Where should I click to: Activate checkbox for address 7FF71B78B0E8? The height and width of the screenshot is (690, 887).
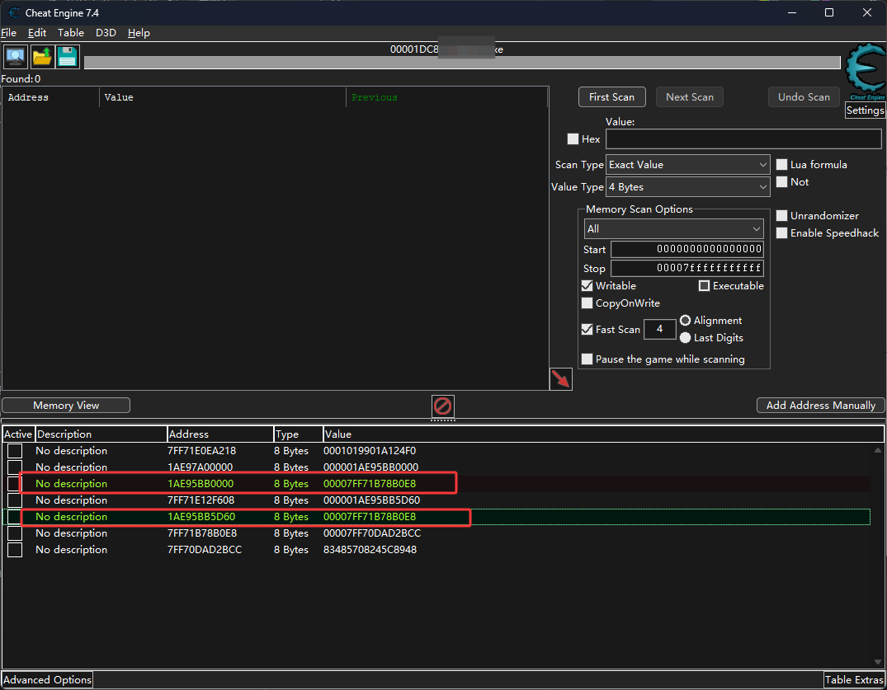click(15, 533)
